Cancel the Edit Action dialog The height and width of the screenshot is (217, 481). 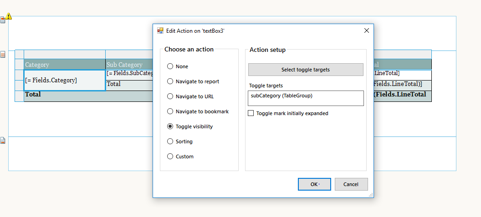point(351,184)
